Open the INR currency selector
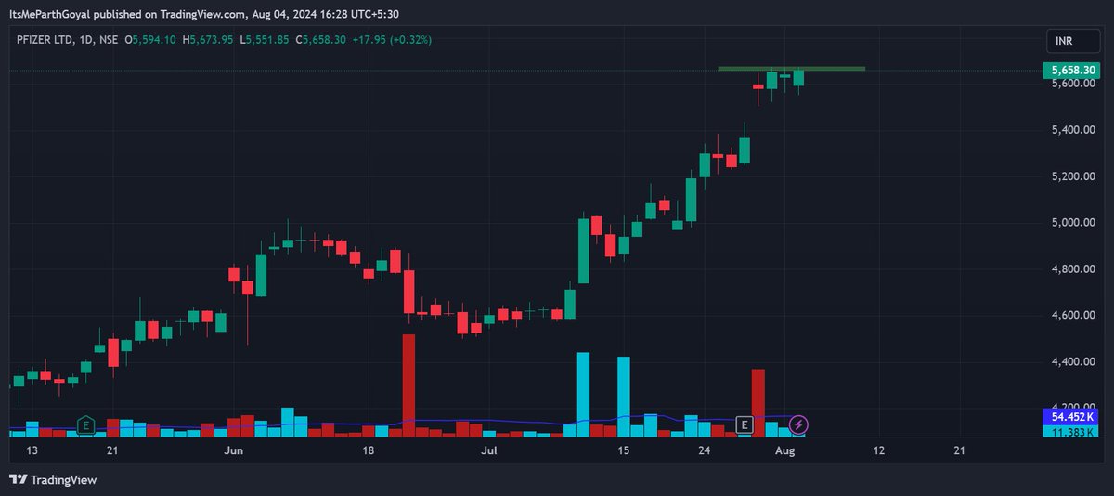This screenshot has height=496, width=1114. 1071,41
